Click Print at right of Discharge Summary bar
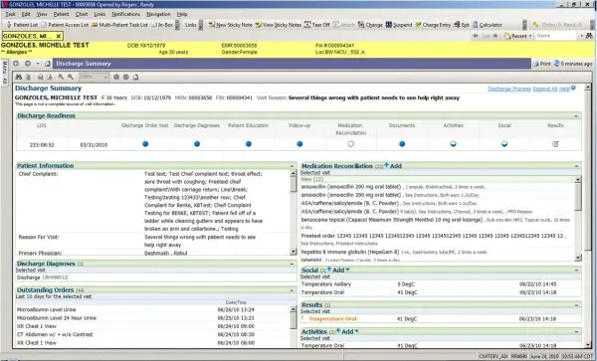Image resolution: width=597 pixels, height=361 pixels. click(x=542, y=64)
